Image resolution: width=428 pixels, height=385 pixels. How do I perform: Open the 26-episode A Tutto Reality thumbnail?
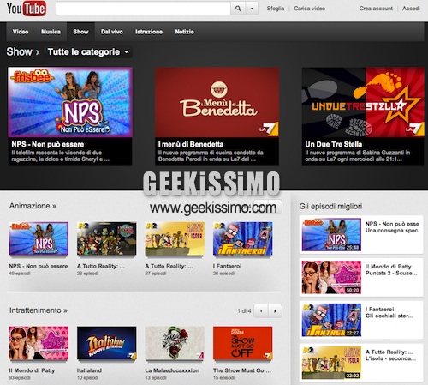click(x=107, y=238)
